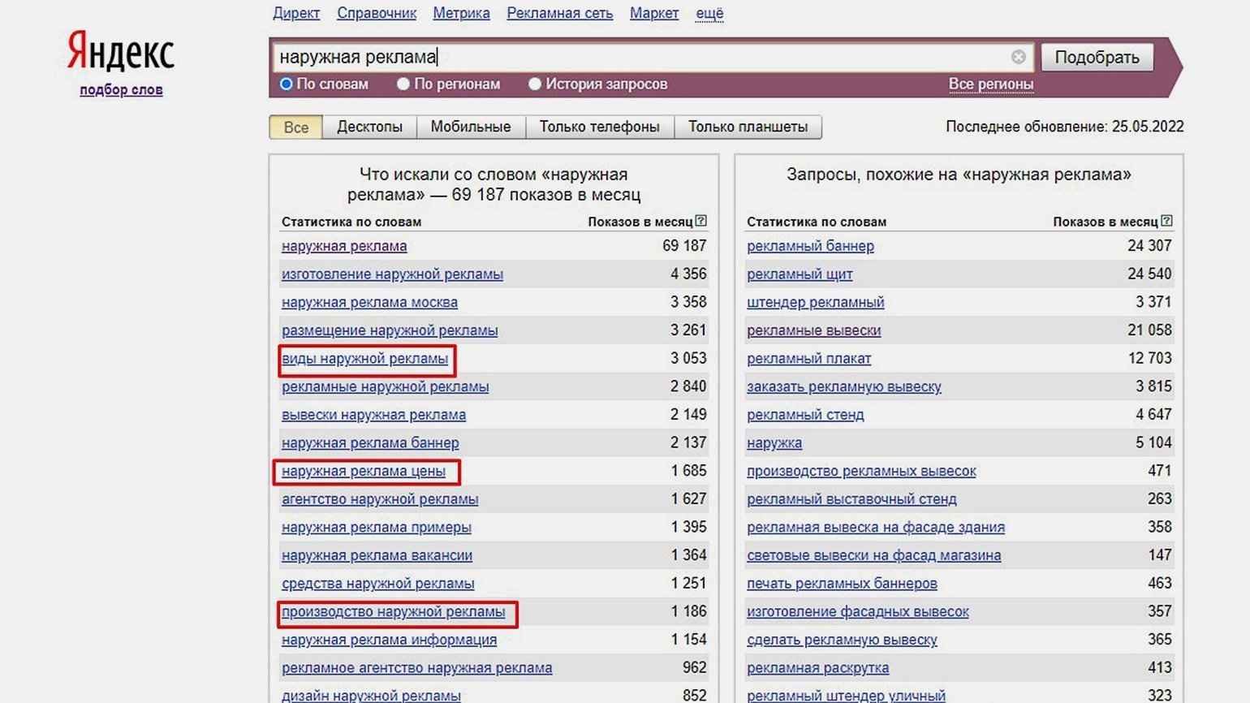1250x703 pixels.
Task: Open the Метрика service link
Action: click(461, 13)
